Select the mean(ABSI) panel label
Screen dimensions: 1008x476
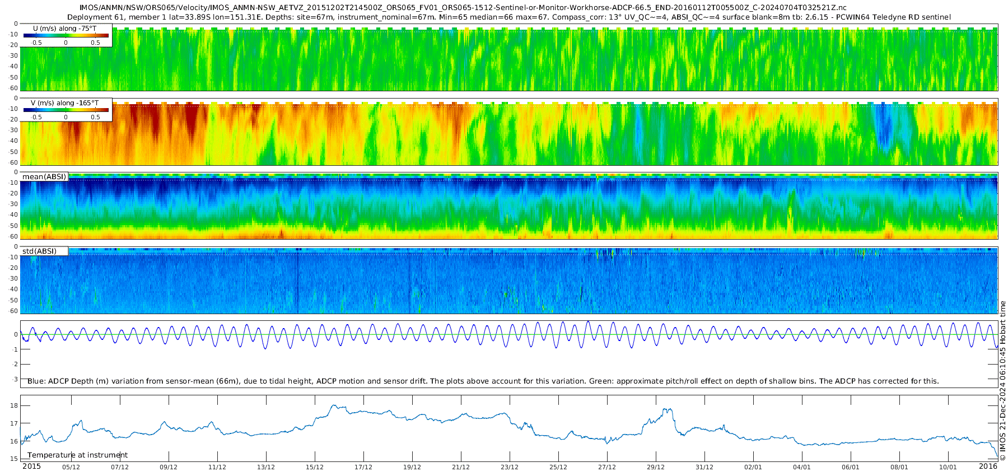[44, 177]
